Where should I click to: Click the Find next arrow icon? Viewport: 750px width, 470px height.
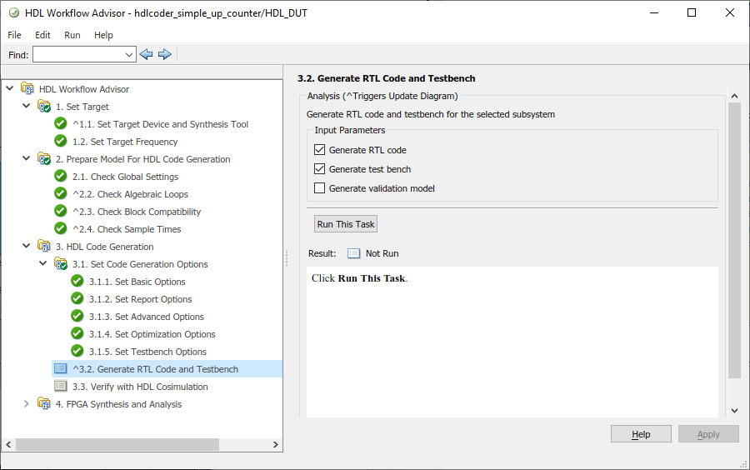coord(165,54)
